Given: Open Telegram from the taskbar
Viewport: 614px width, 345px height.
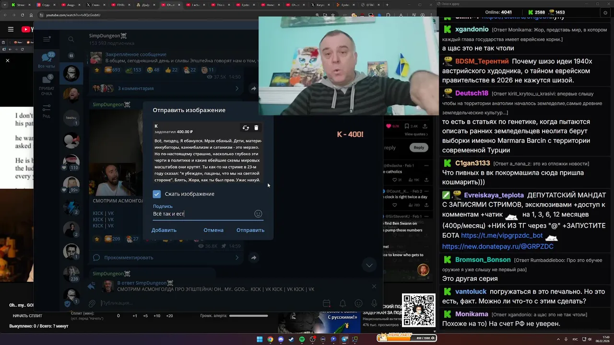Looking at the screenshot, I should 344,339.
